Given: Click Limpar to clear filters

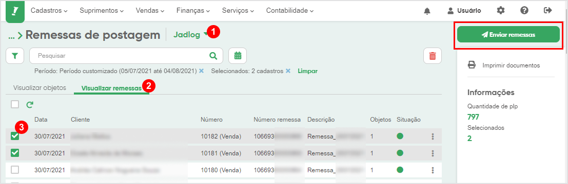Looking at the screenshot, I should click(307, 71).
